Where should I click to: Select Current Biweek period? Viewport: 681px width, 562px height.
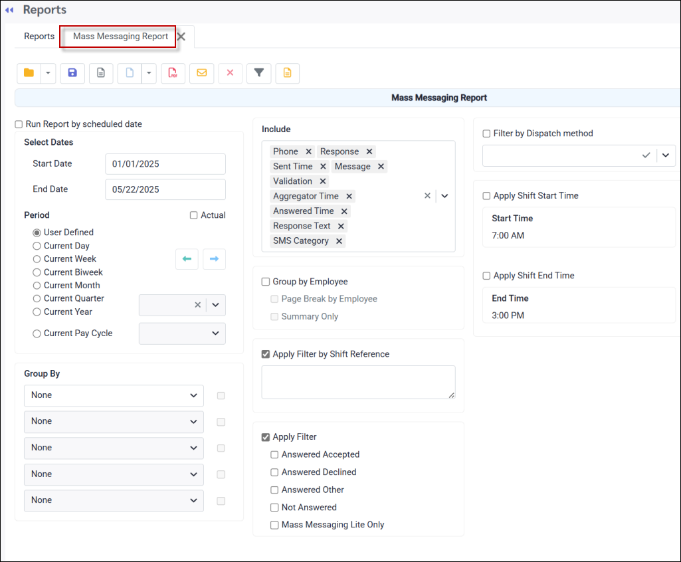(x=37, y=272)
